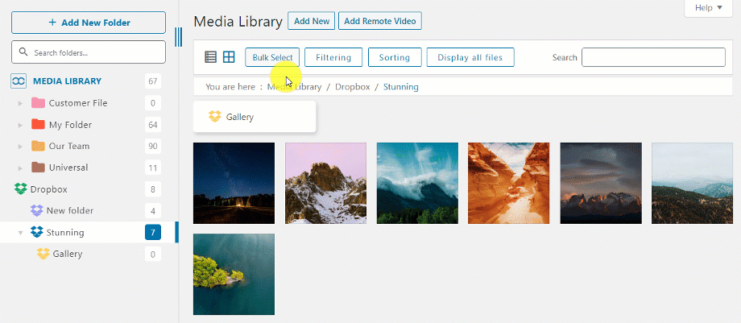This screenshot has width=741, height=323.
Task: Click the Media Library cloud icon
Action: point(19,81)
